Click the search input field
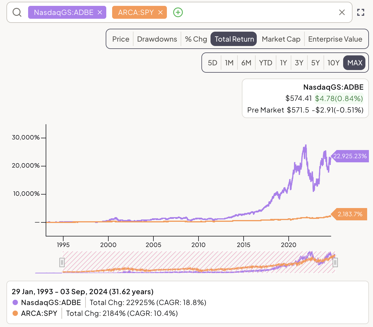The height and width of the screenshot is (327, 373). [179, 12]
